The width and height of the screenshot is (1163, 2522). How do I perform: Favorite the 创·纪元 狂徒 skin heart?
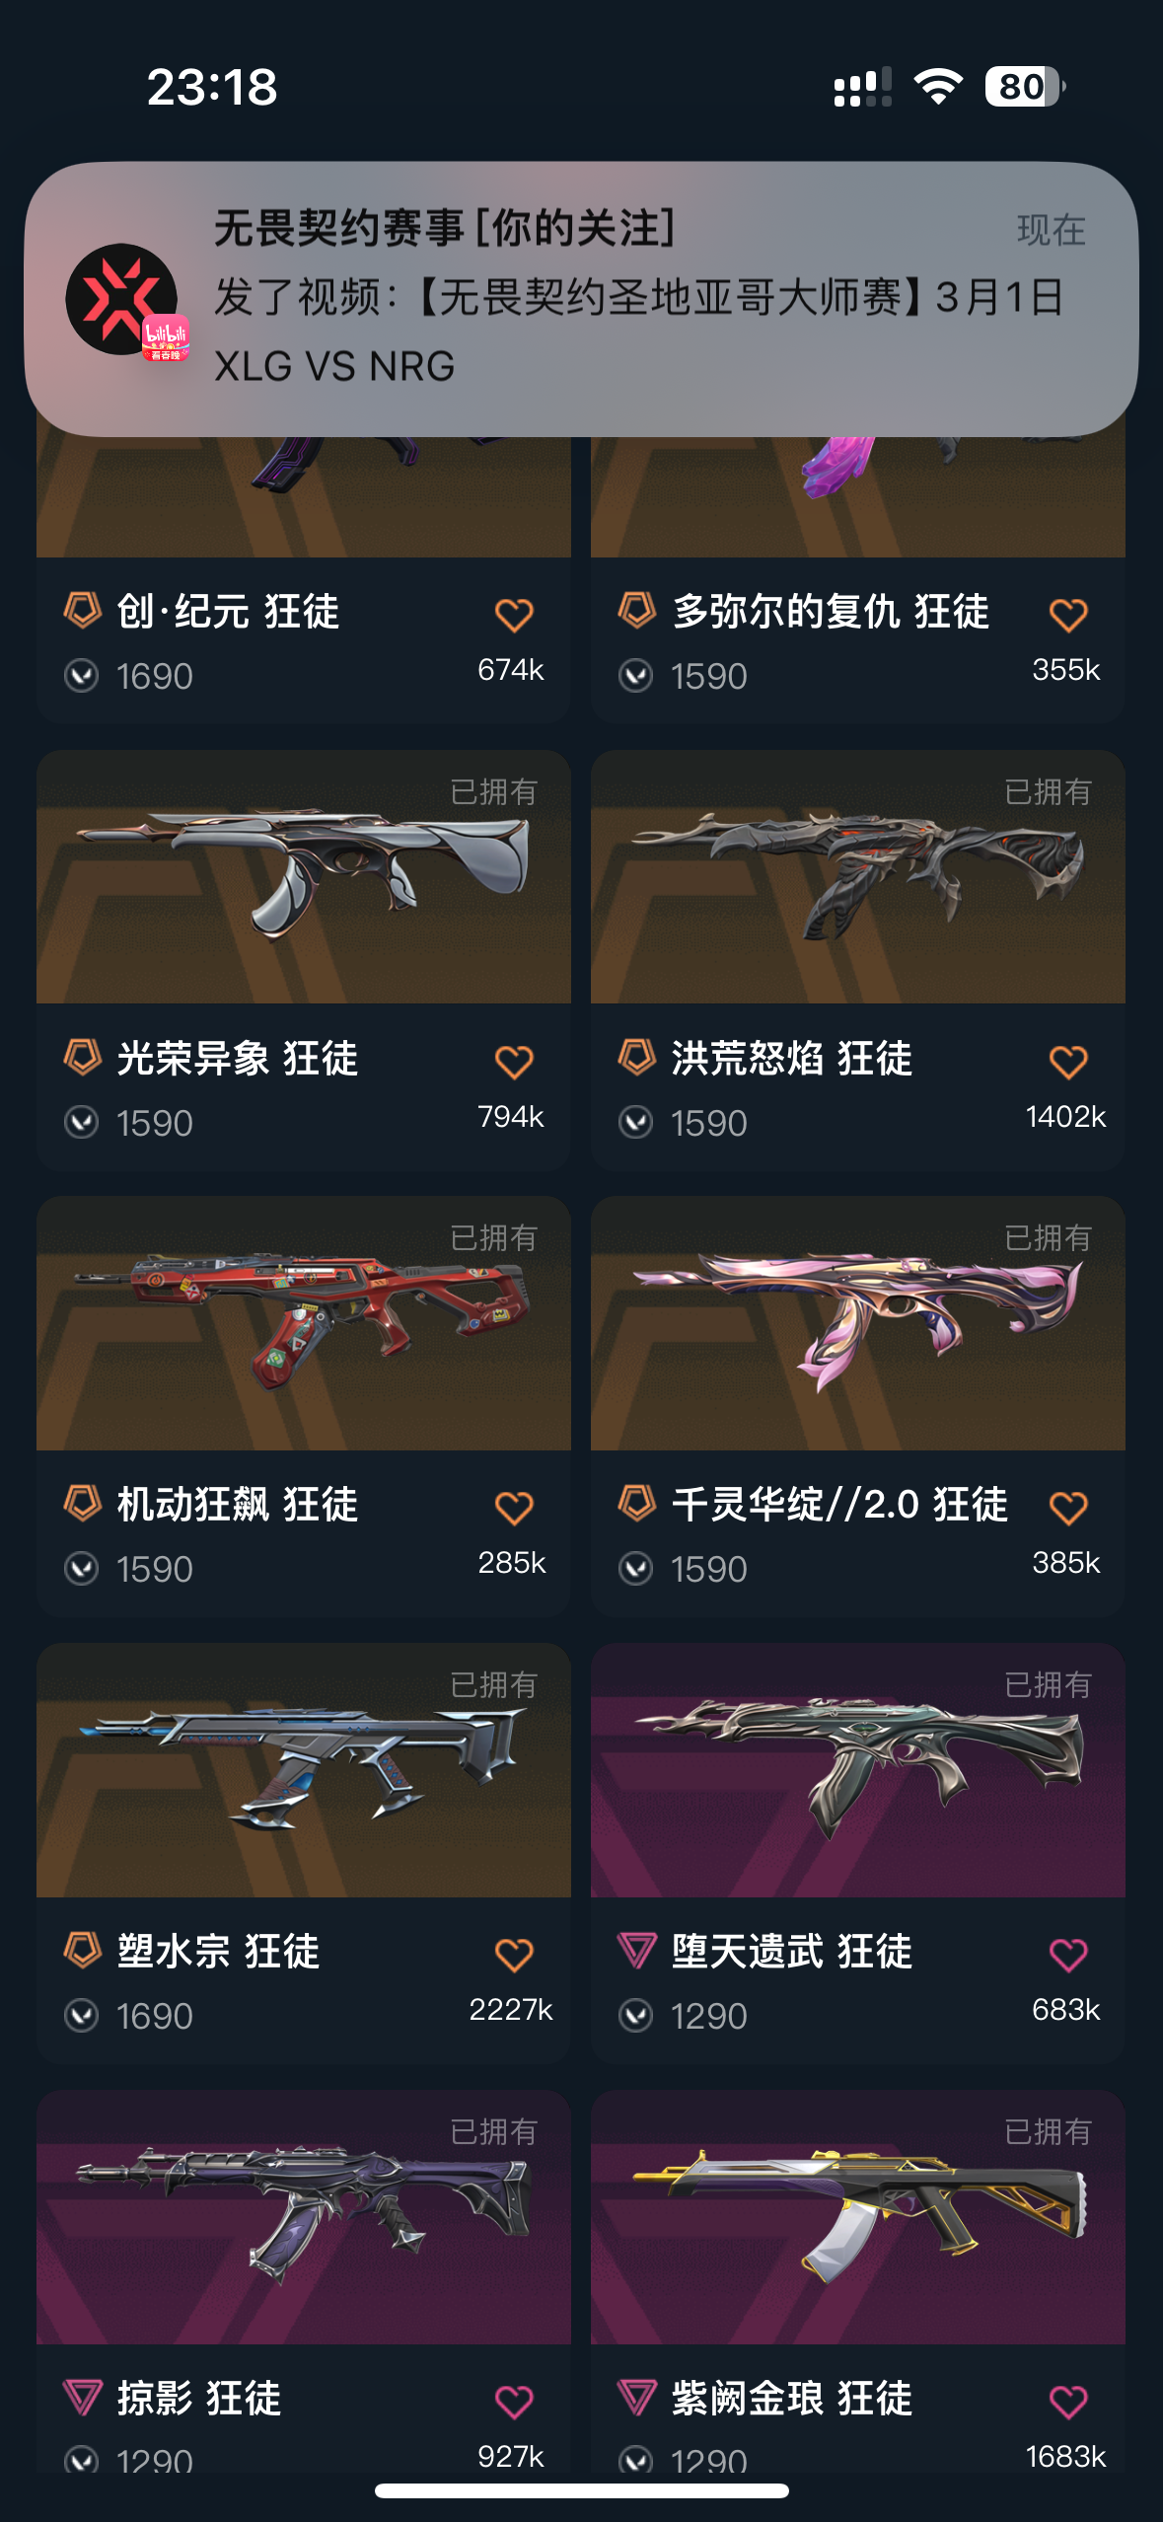pos(514,616)
